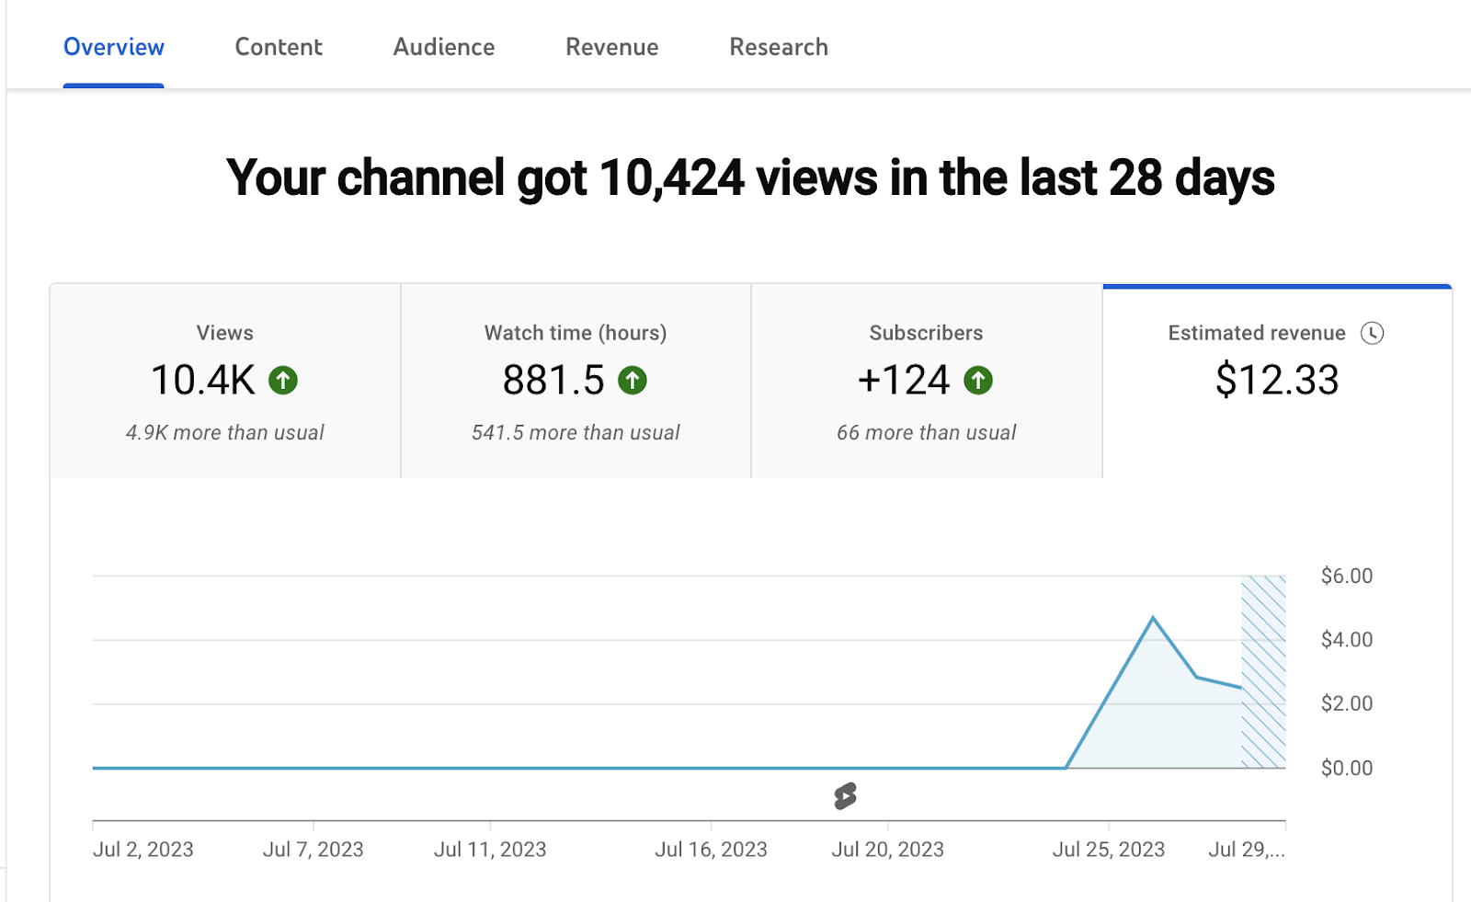The height and width of the screenshot is (902, 1471).
Task: Select the Views metric card
Action: point(225,381)
